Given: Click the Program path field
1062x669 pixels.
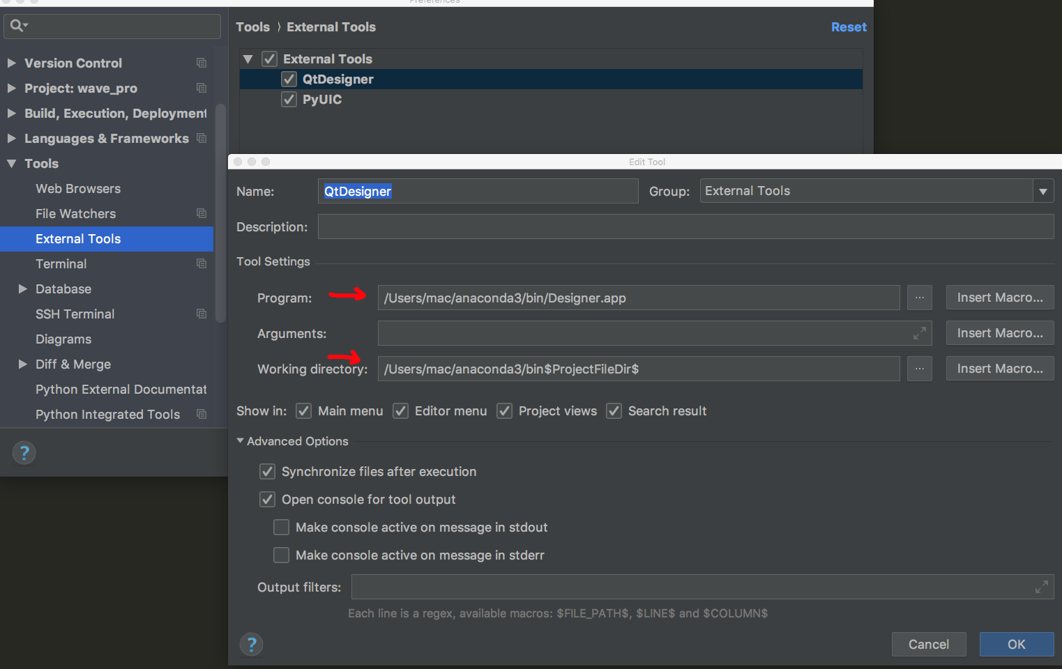Looking at the screenshot, I should 639,298.
